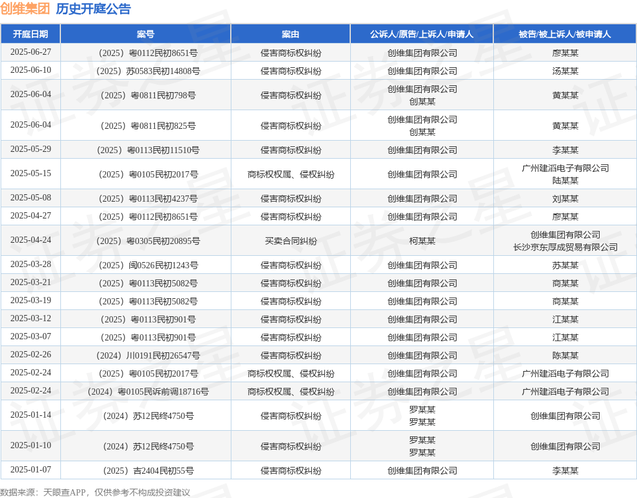The image size is (637, 498).
Task: Click 商标权权属、侵权纠纷 in the 2025-05-15 row
Action: tap(291, 174)
